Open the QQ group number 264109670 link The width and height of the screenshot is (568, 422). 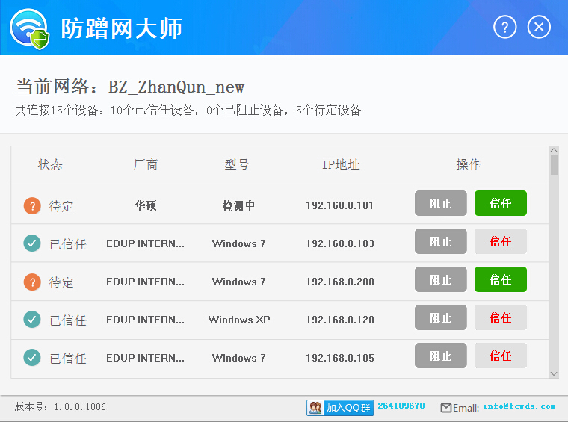tap(401, 406)
